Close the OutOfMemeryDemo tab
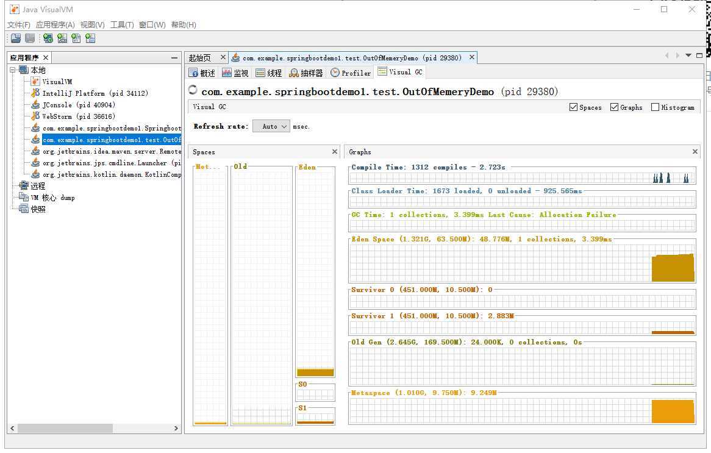Screen dimensions: 711x453 (x=471, y=57)
